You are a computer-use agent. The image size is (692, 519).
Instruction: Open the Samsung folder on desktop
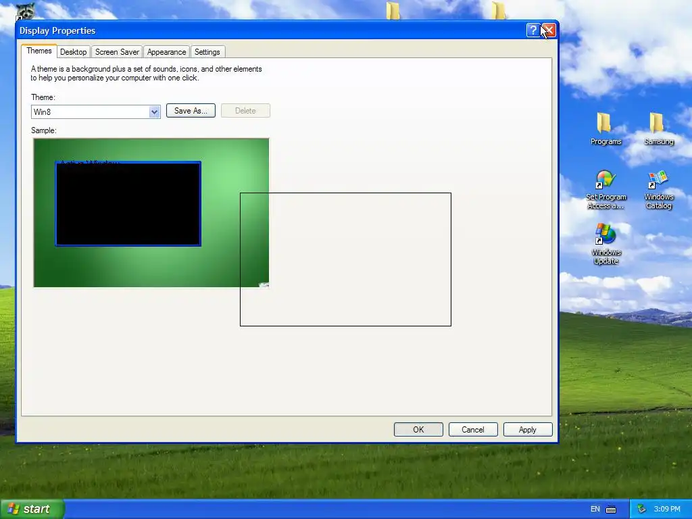click(658, 128)
